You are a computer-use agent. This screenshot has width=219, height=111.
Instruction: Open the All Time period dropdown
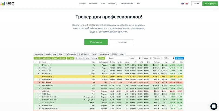tap(169, 58)
